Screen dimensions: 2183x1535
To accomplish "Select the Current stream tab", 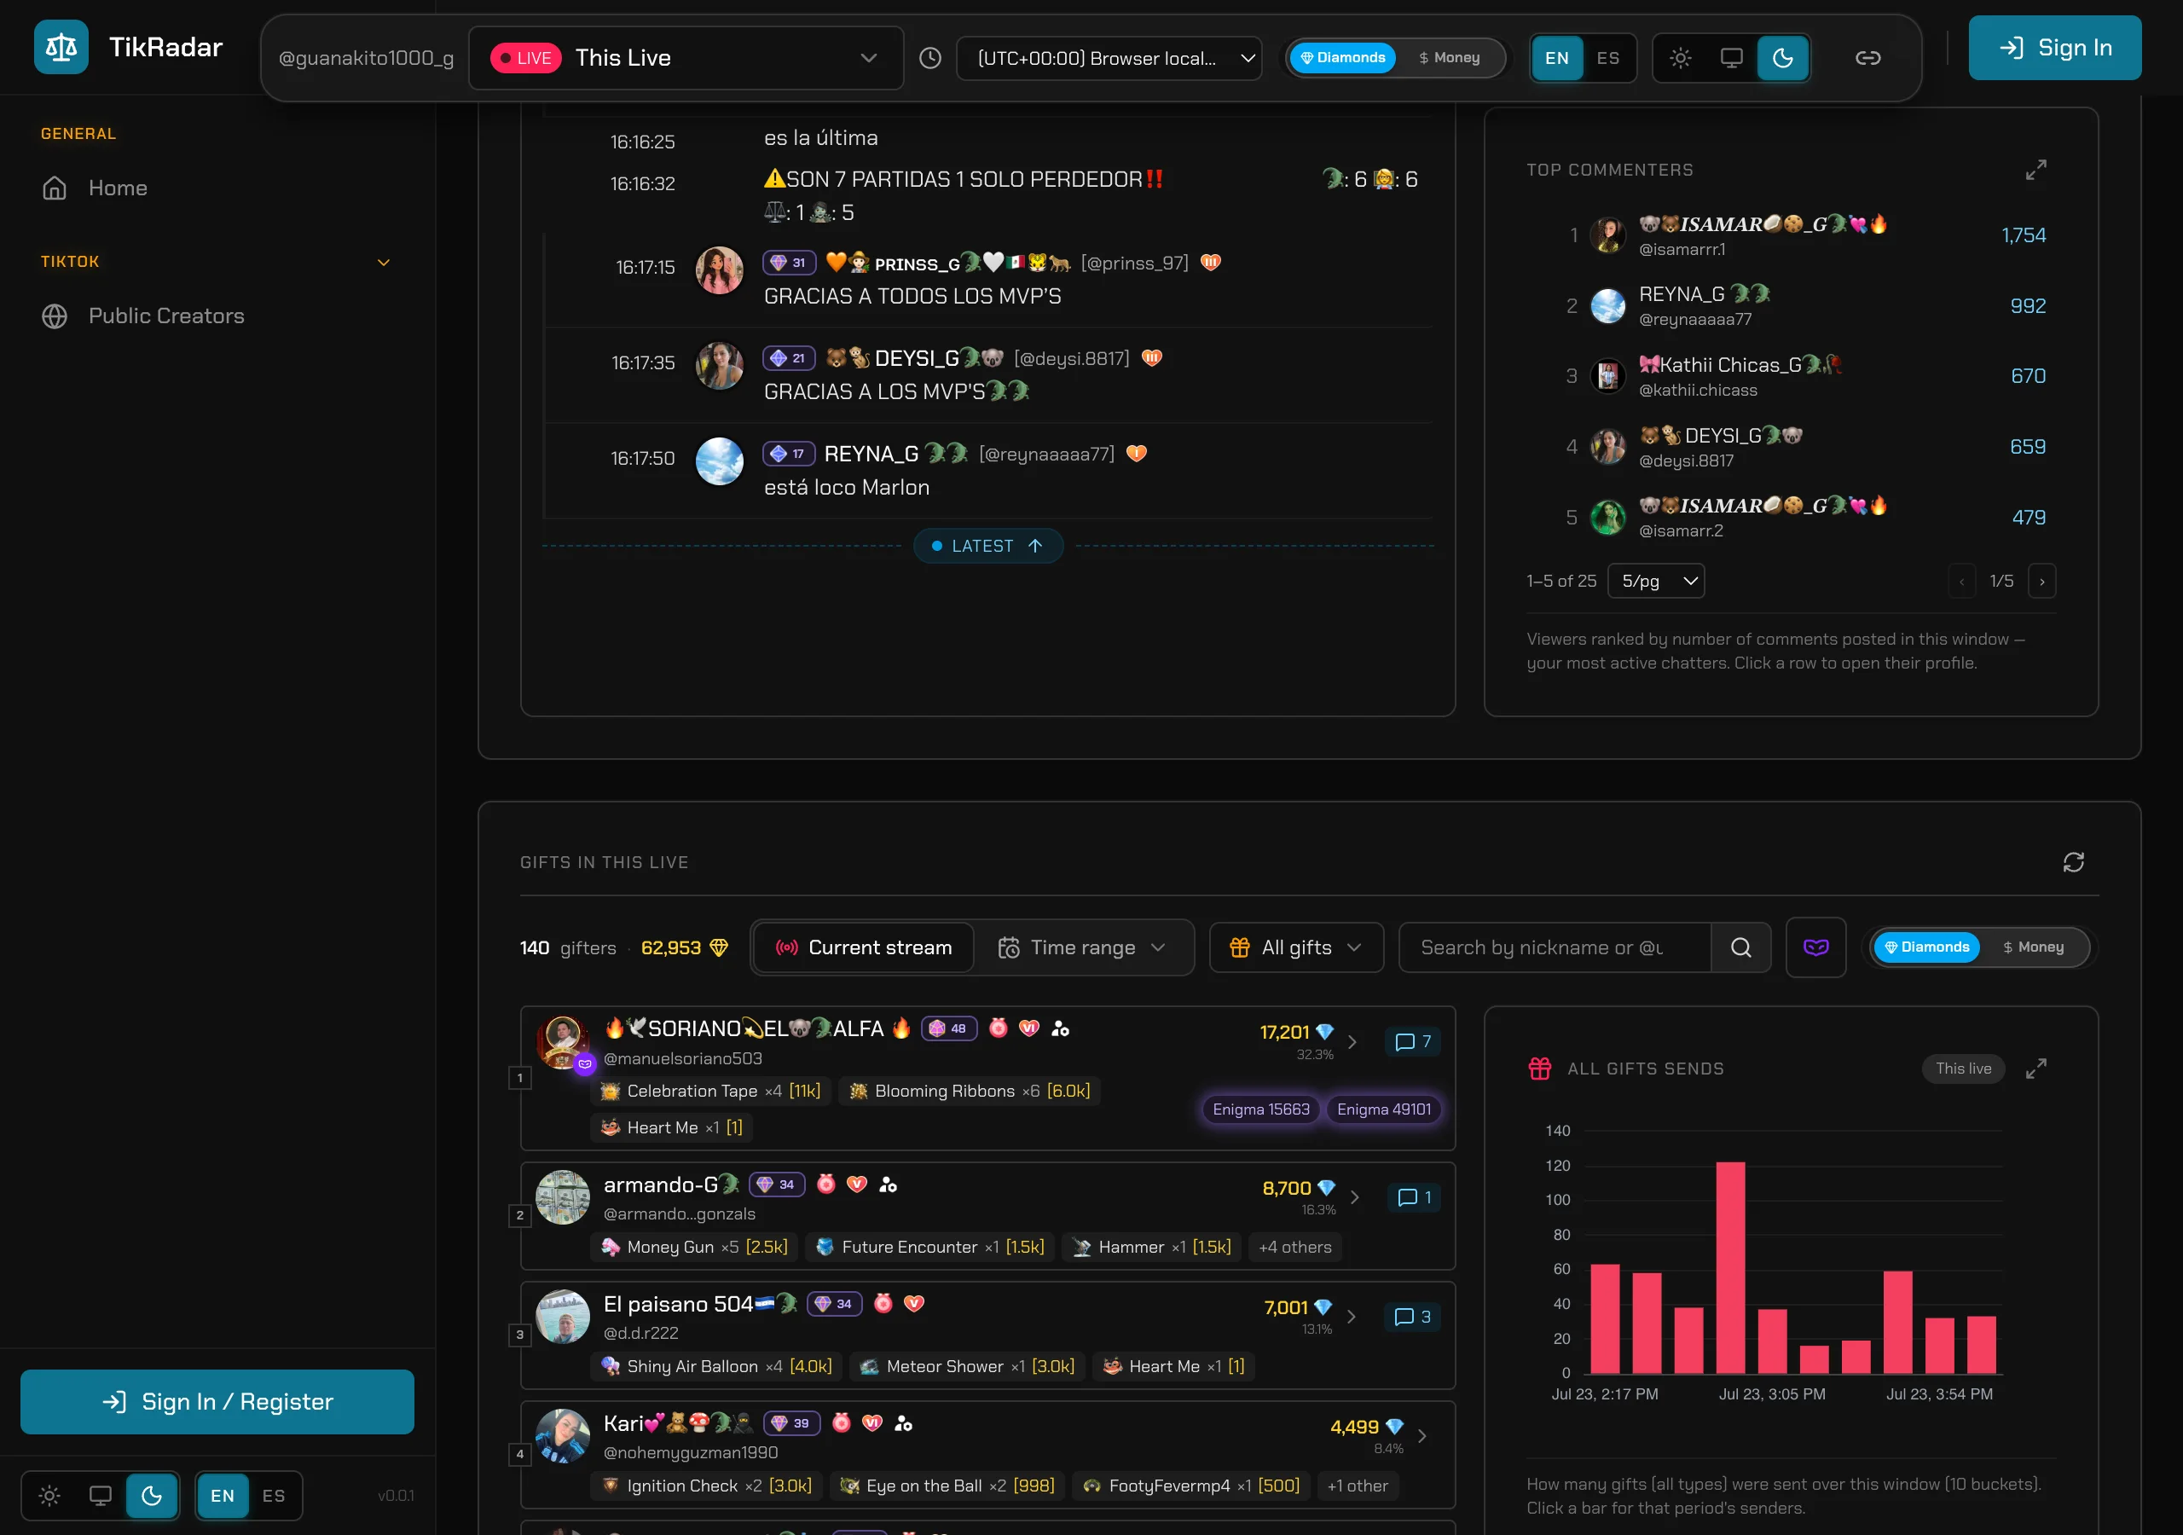I will (x=863, y=947).
